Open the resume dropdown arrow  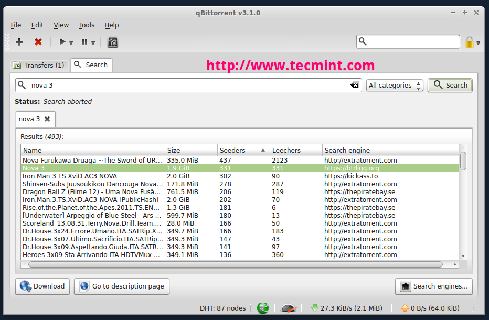(71, 43)
